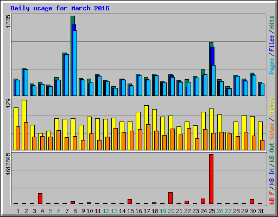Viewport: 278px width, 217px height.
Task: Click the red kB bar for day 20
Action: (x=170, y=198)
